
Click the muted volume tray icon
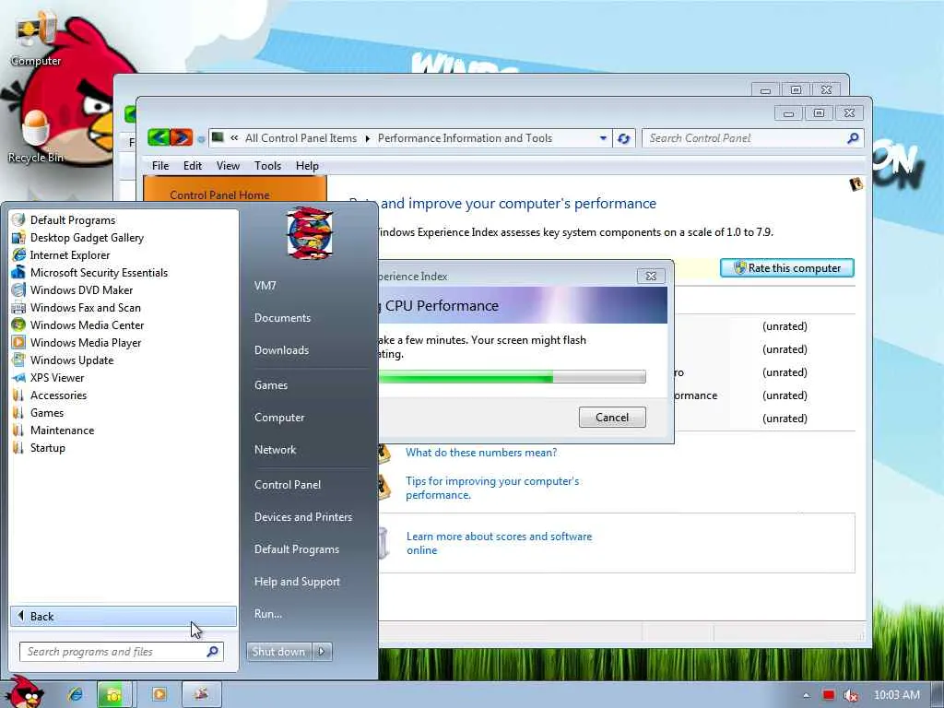(x=851, y=695)
